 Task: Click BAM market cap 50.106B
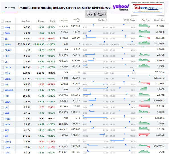pos(160,32)
